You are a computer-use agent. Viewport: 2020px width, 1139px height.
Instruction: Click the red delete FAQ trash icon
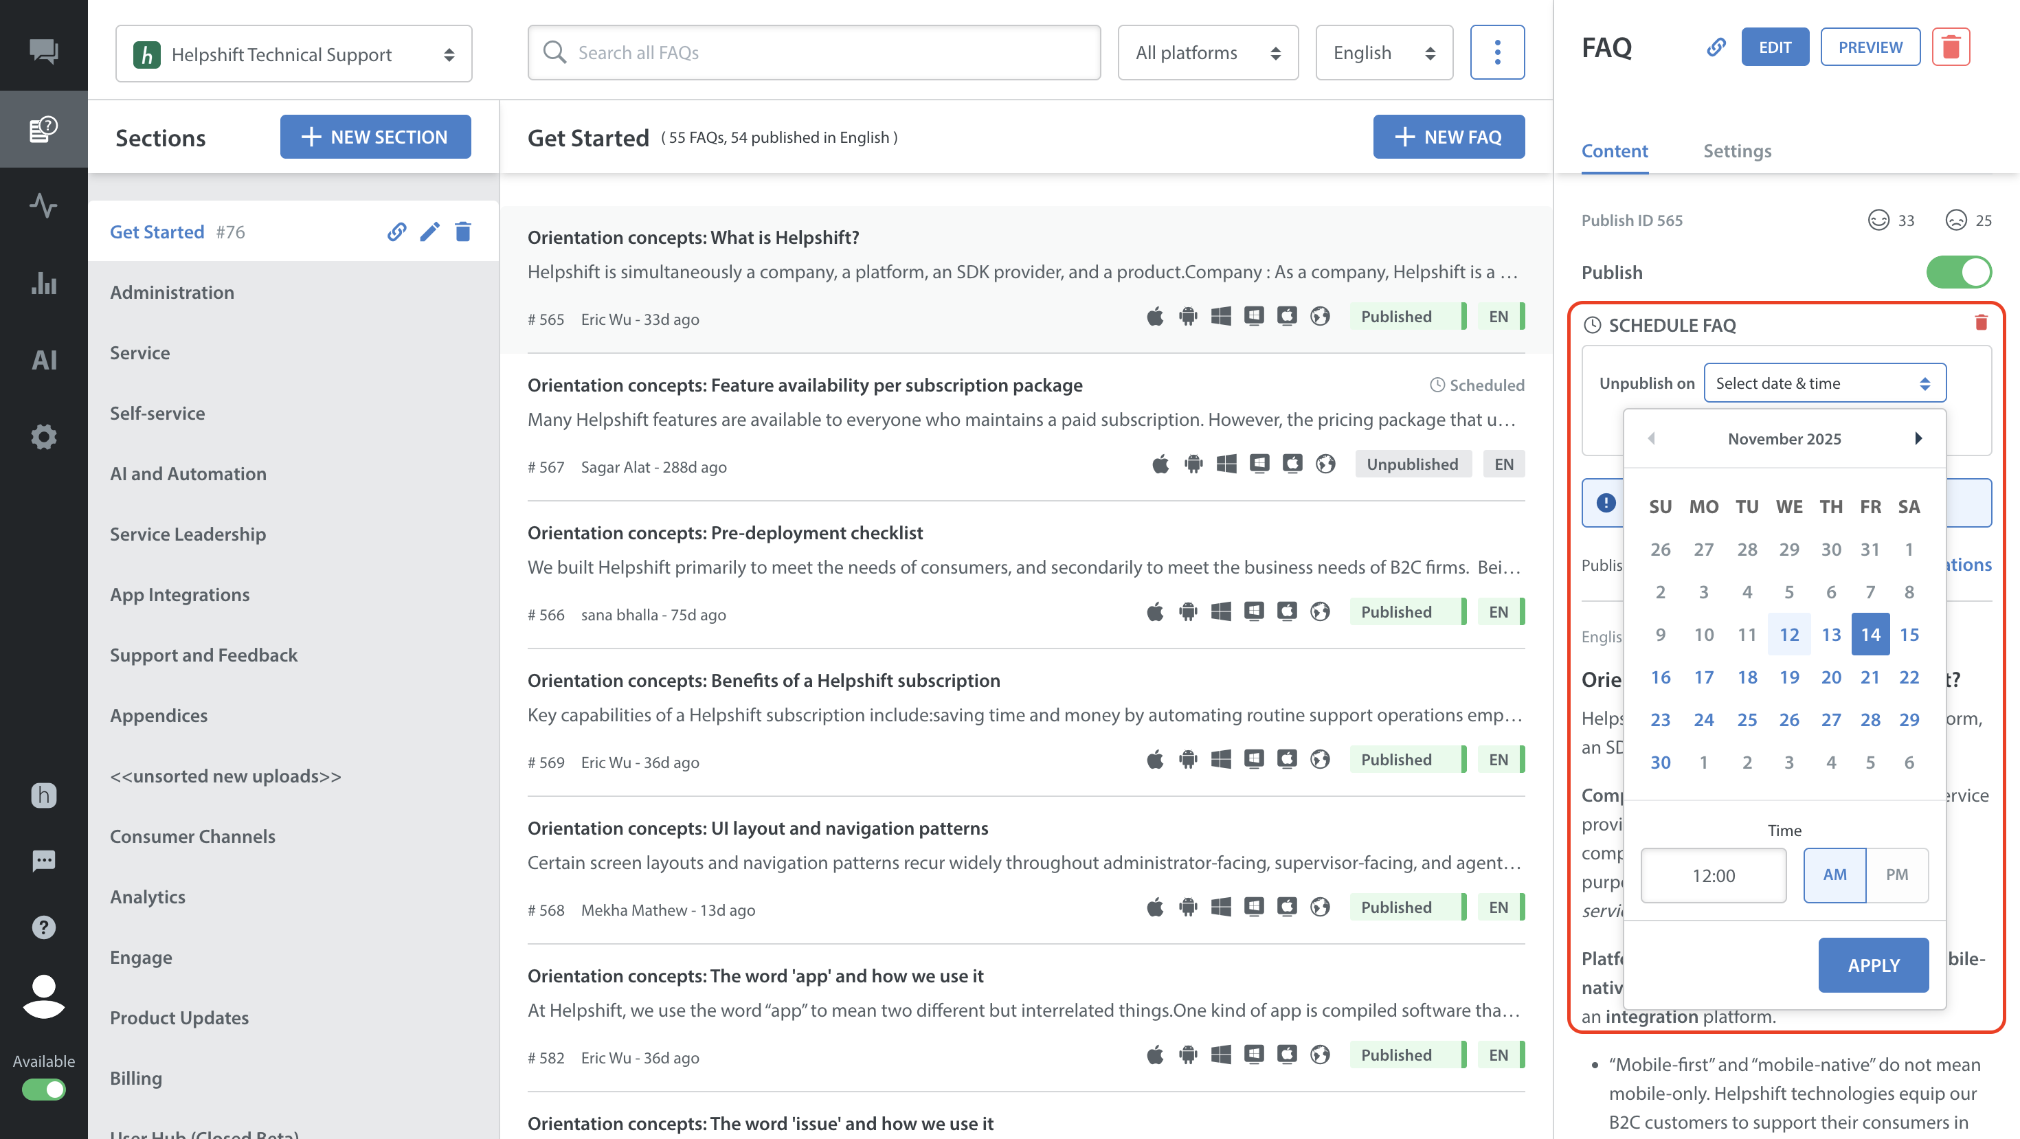tap(1950, 48)
